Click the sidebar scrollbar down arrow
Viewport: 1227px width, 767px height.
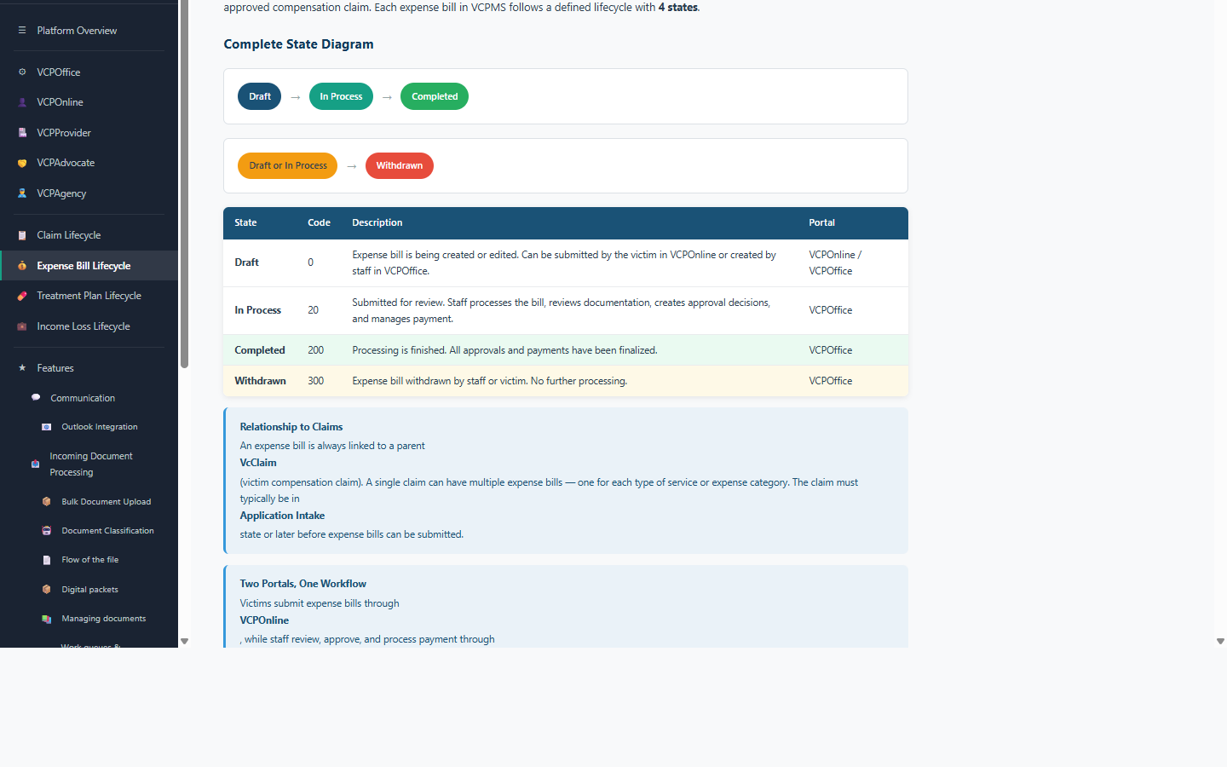[184, 640]
